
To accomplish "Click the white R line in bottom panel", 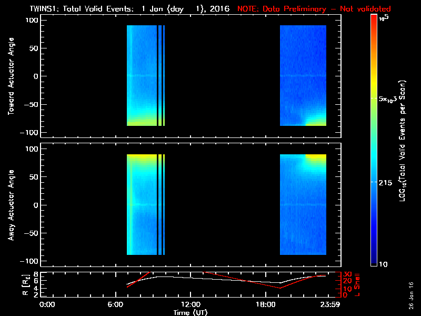I will click(210, 278).
